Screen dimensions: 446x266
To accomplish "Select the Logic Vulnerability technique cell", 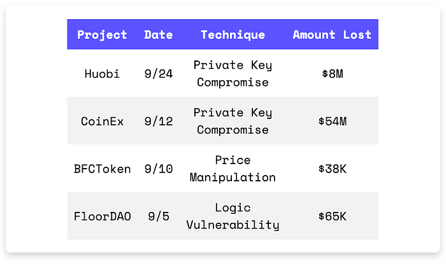I will point(233,216).
